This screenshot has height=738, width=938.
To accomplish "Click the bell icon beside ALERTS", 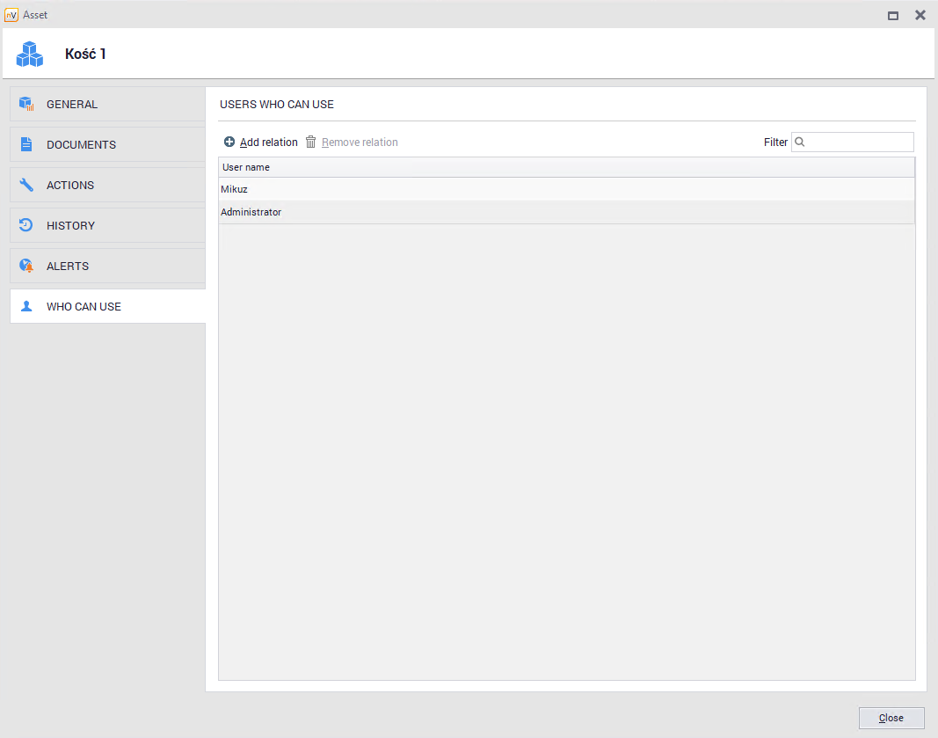I will coord(26,266).
